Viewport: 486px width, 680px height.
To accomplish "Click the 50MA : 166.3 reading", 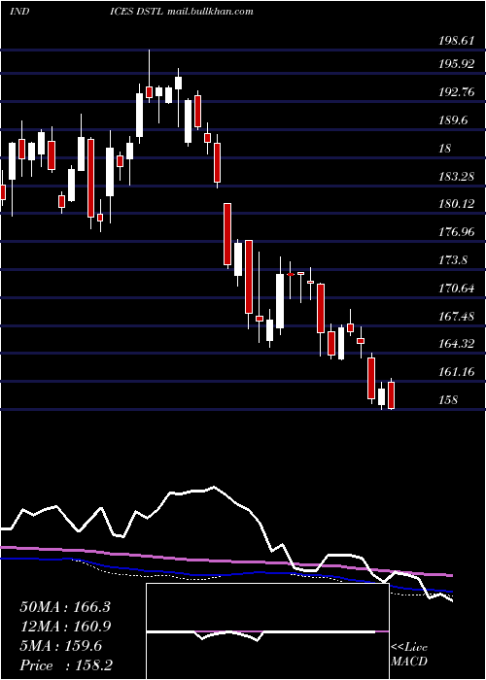I will [x=65, y=607].
